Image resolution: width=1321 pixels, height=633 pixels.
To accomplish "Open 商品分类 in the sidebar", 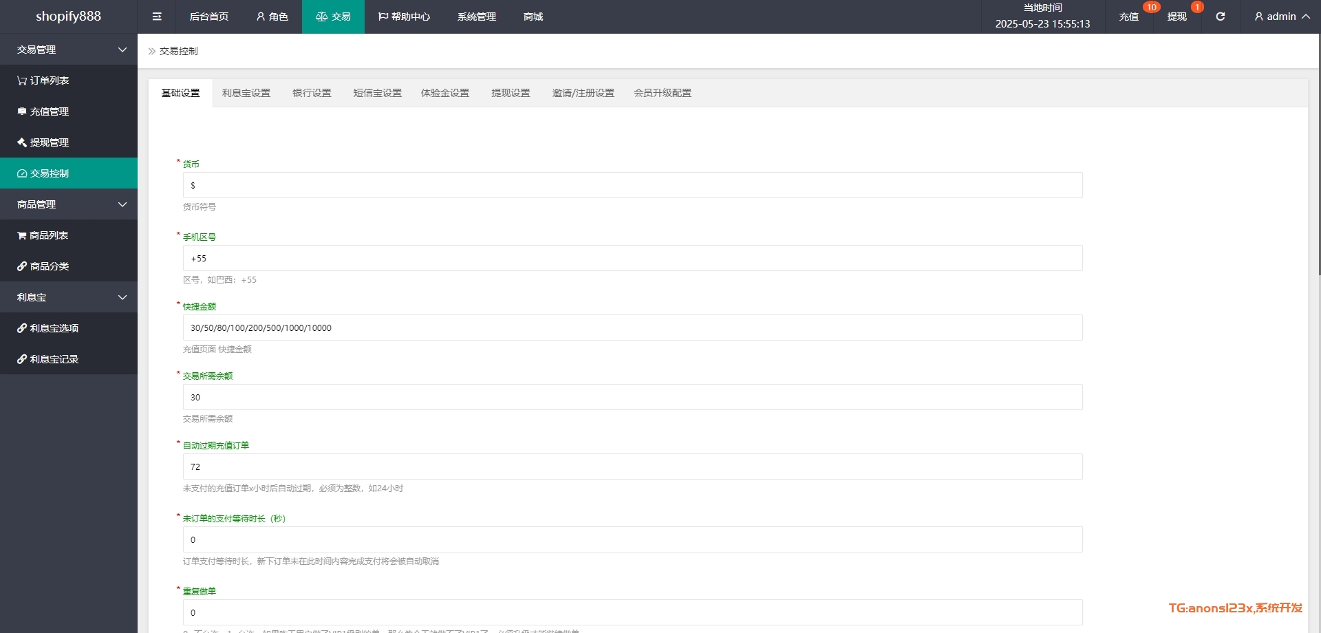I will [x=69, y=266].
